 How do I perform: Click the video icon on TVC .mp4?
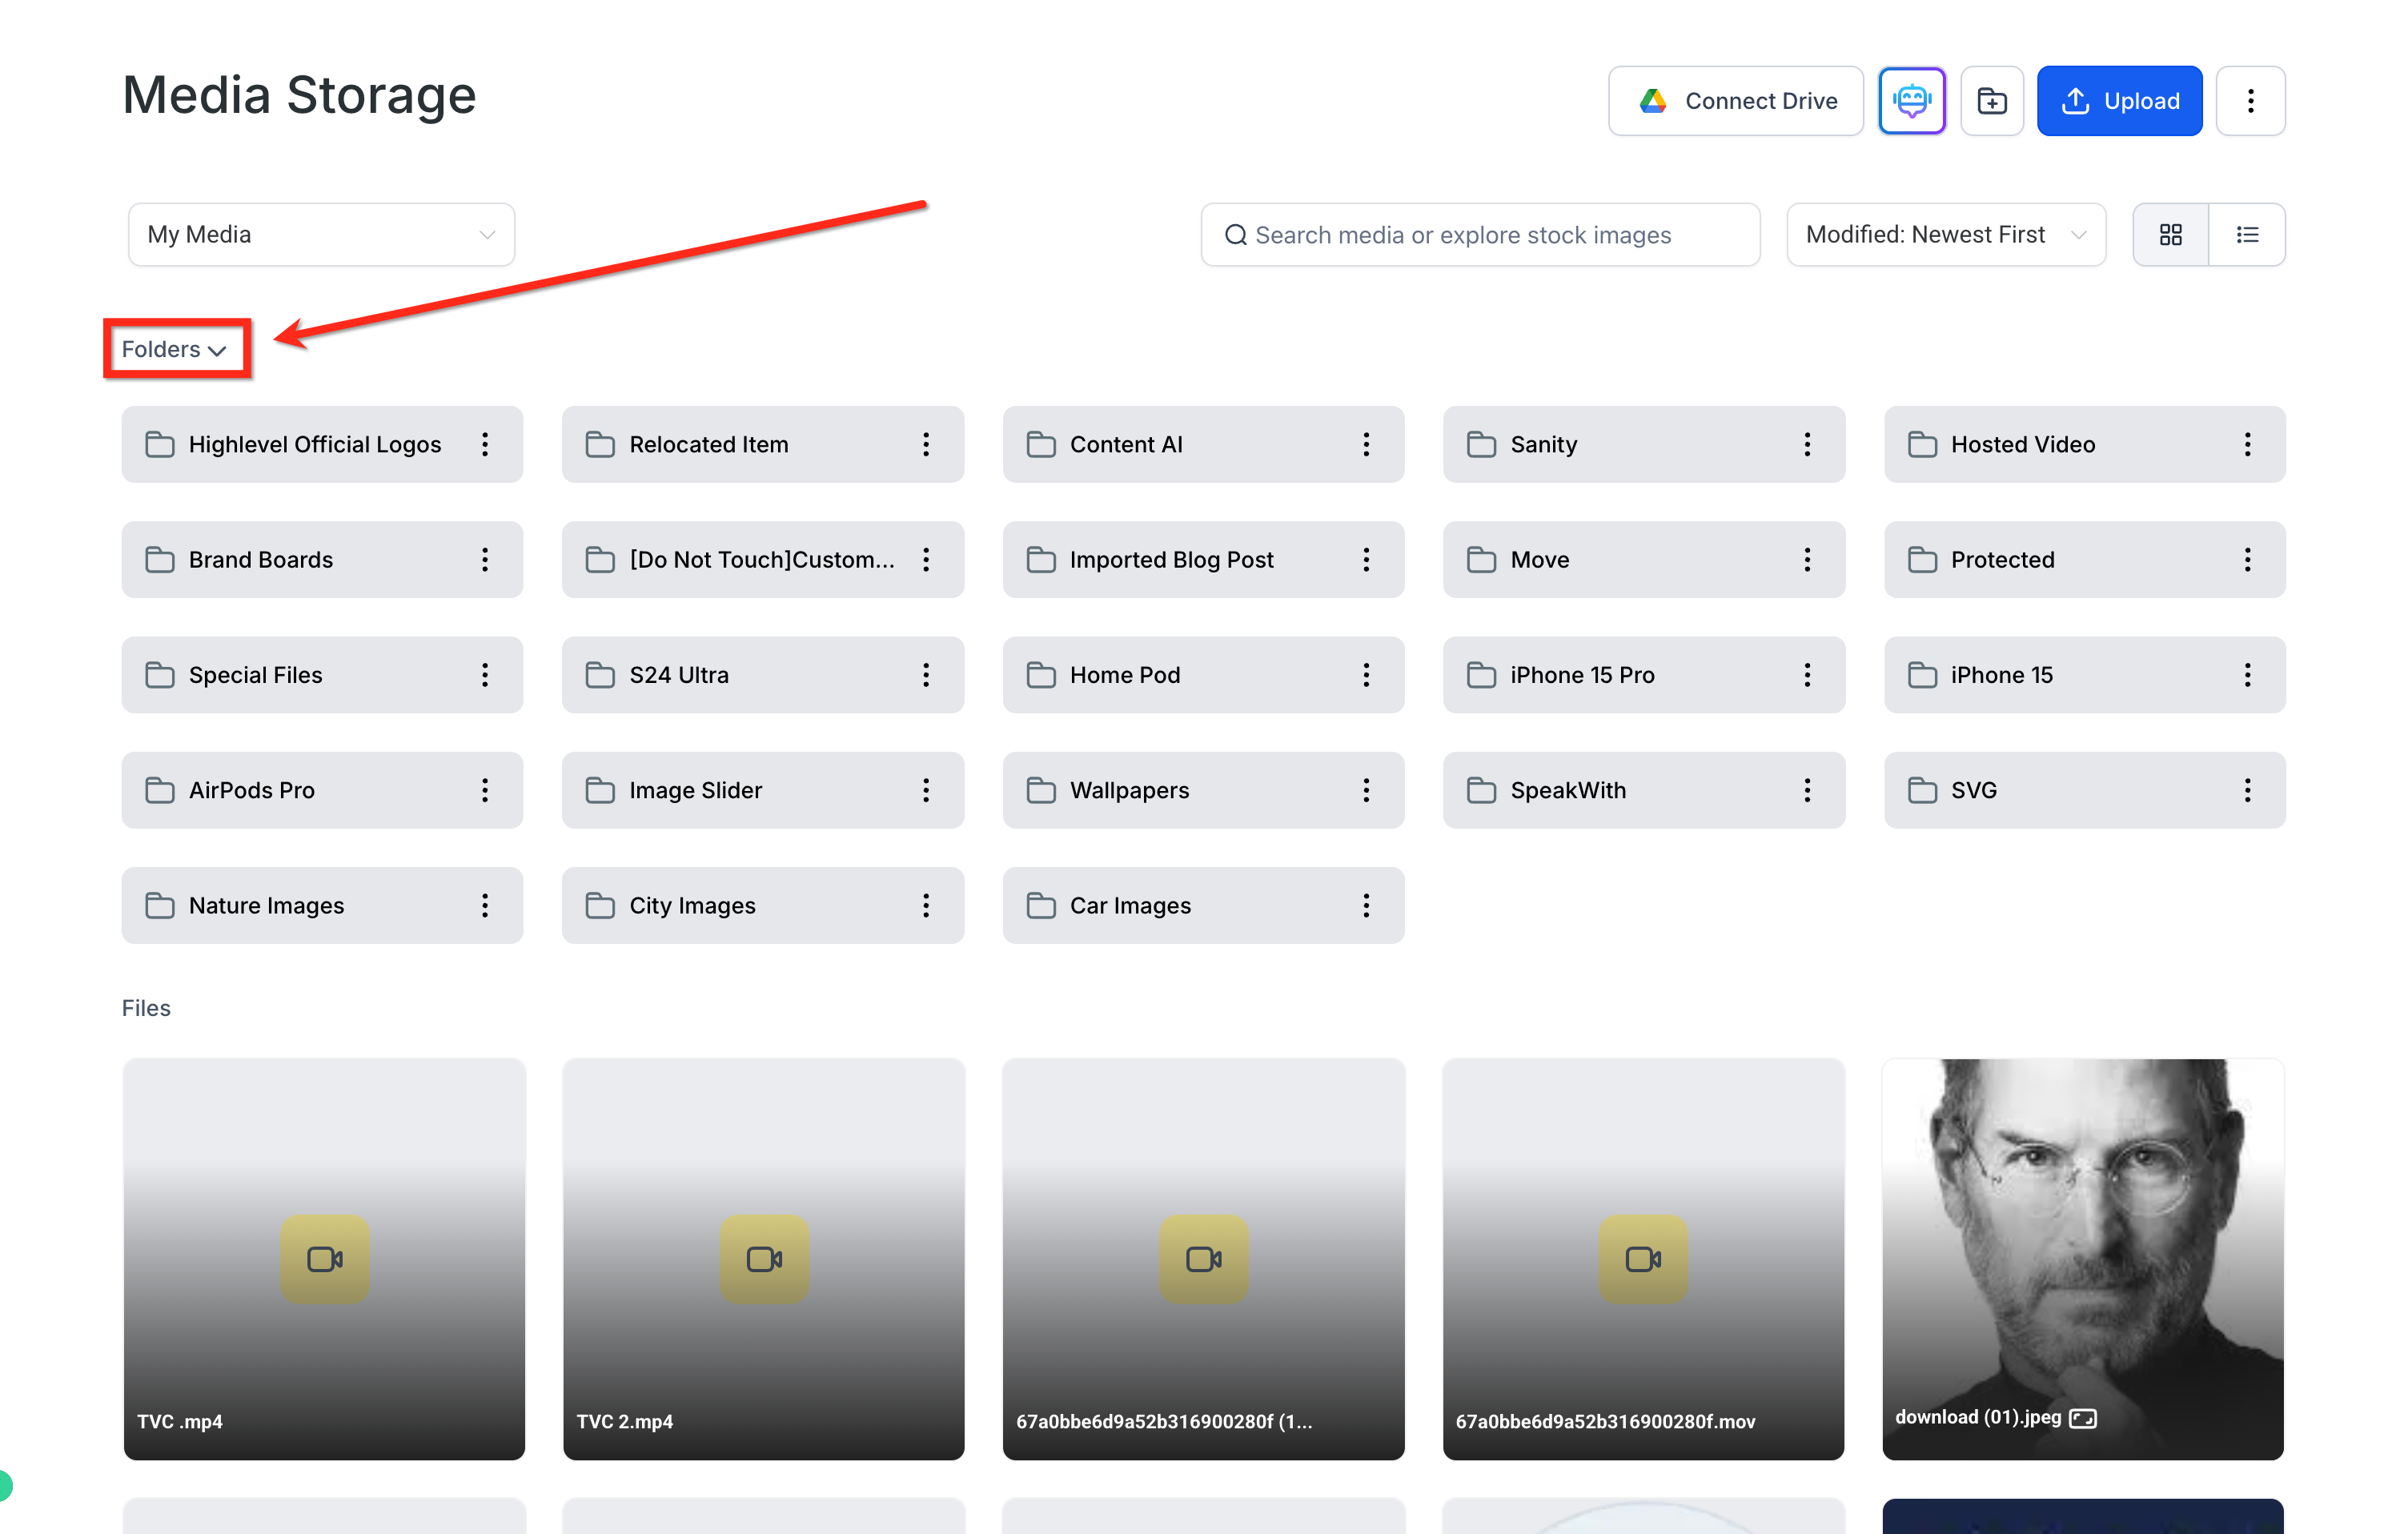coord(324,1258)
